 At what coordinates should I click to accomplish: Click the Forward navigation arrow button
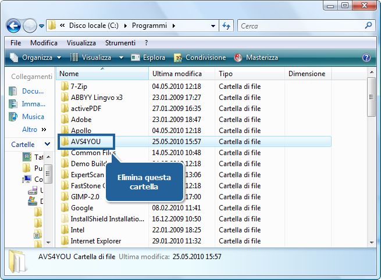pyautogui.click(x=30, y=26)
